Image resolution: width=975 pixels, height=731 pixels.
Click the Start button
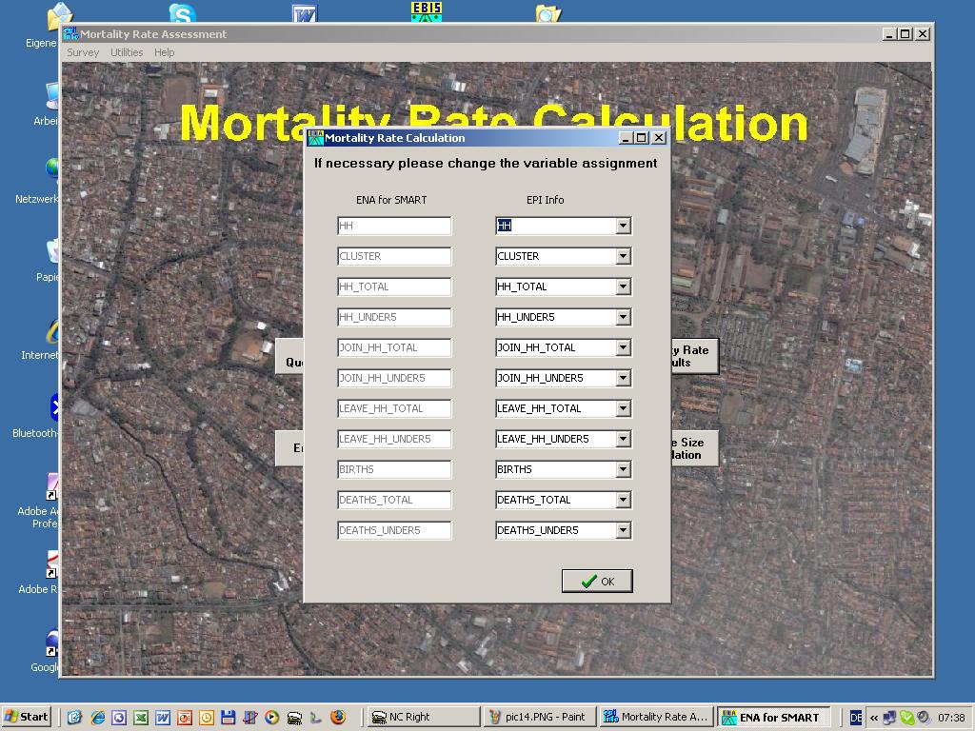27,717
